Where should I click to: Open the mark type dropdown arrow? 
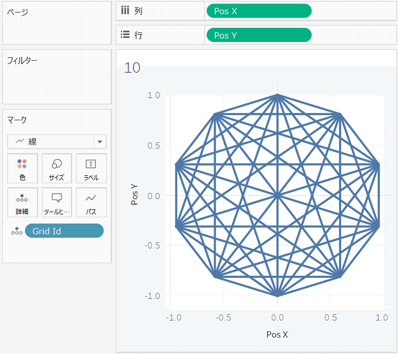pyautogui.click(x=100, y=141)
